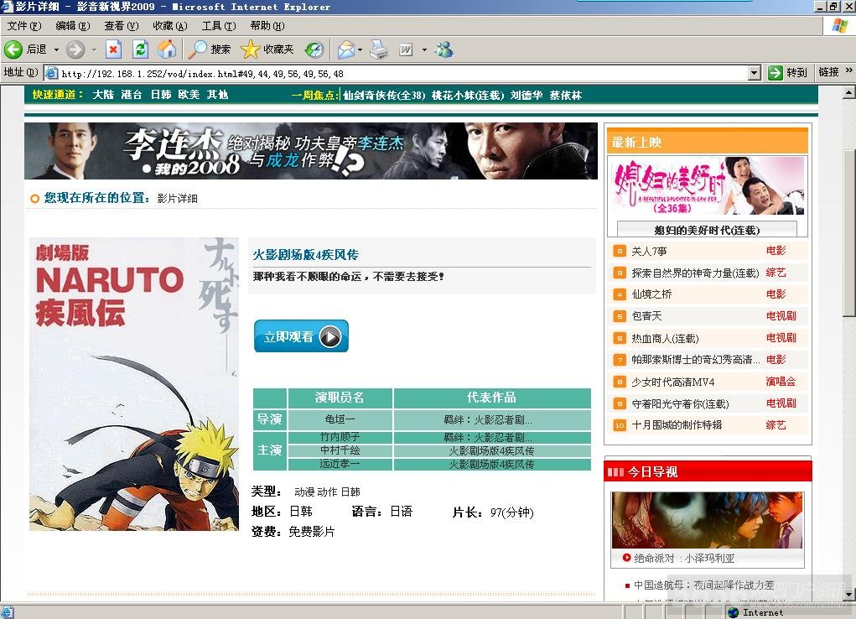Open 包青天 TV series entry

click(646, 315)
